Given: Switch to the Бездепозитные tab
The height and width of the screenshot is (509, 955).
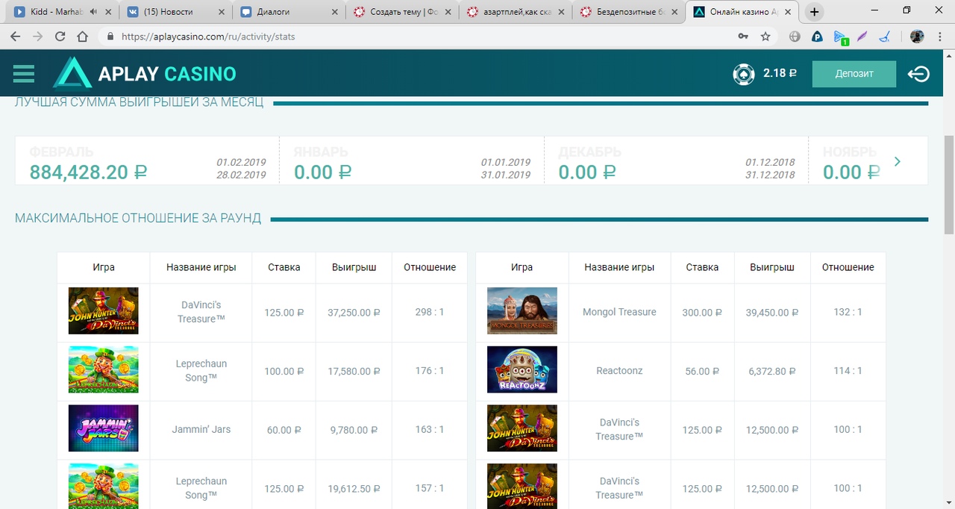Looking at the screenshot, I should (x=628, y=12).
